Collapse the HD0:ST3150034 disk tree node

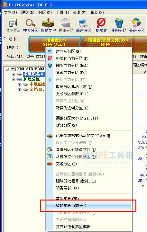pos(7,69)
